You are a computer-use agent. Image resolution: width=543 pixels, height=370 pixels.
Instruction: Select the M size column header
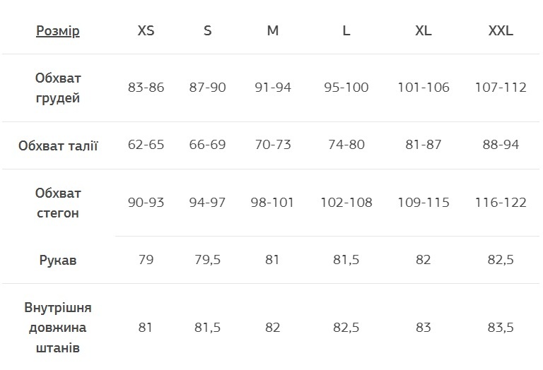click(273, 31)
